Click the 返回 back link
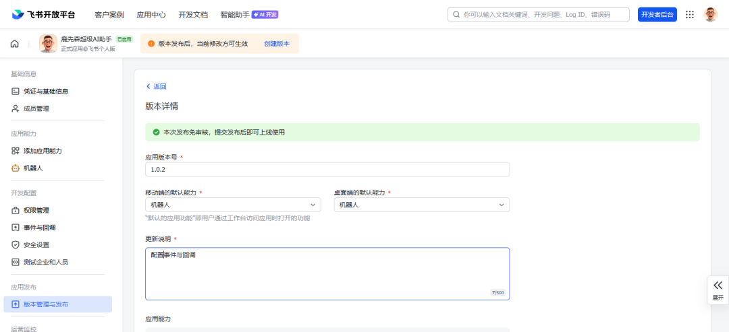 click(156, 86)
